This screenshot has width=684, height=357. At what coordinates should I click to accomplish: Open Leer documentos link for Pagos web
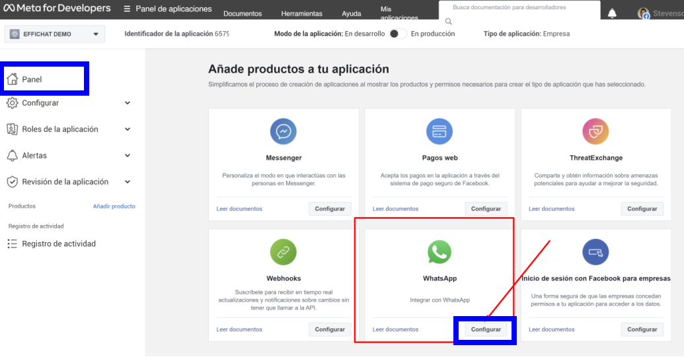pyautogui.click(x=395, y=209)
